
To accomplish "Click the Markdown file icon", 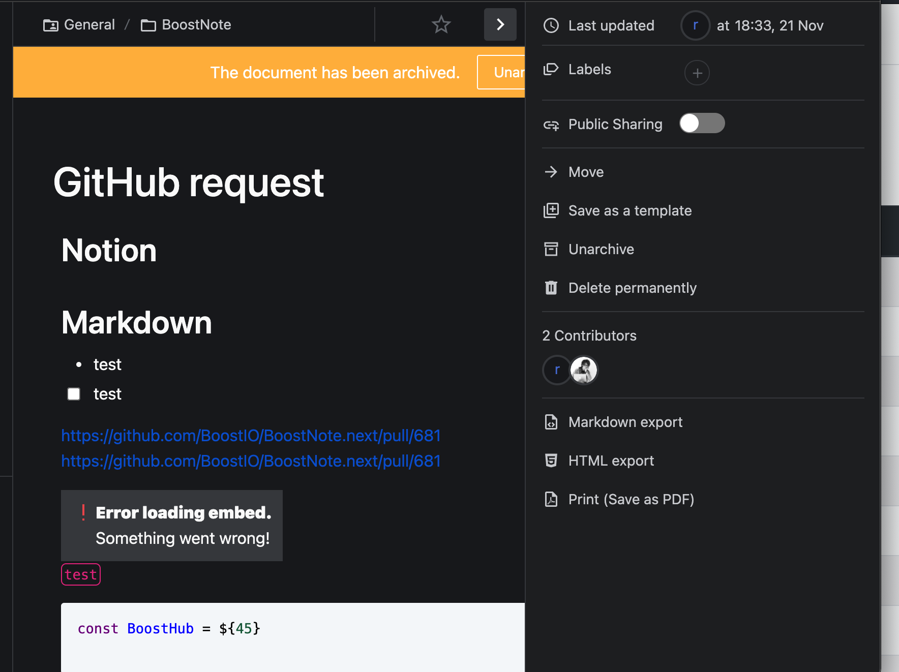I will point(551,422).
